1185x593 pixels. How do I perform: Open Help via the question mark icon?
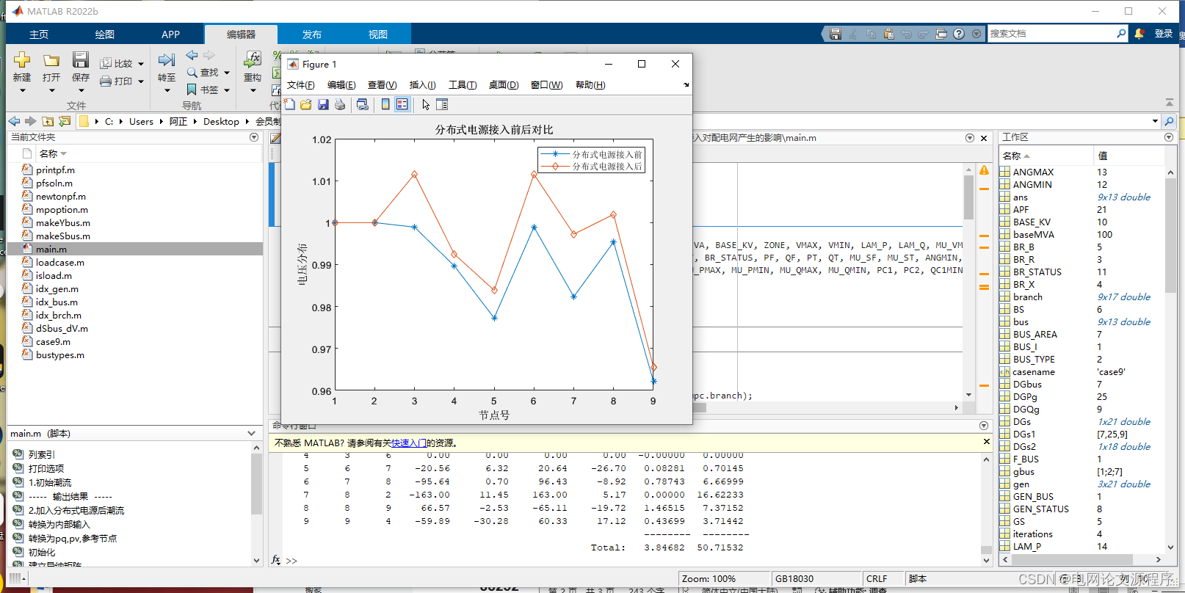point(959,34)
